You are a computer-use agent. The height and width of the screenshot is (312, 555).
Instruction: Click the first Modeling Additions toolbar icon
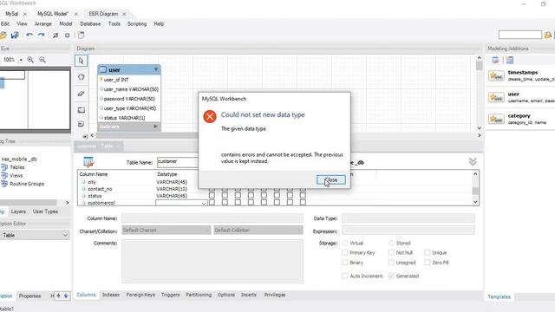(x=495, y=60)
